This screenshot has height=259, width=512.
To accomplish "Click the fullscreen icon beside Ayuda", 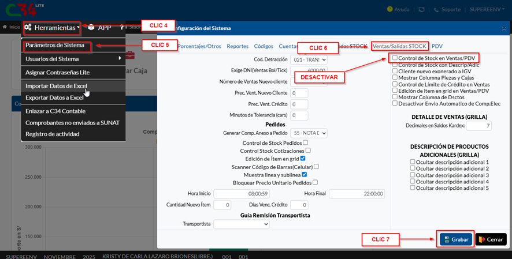I will (422, 10).
